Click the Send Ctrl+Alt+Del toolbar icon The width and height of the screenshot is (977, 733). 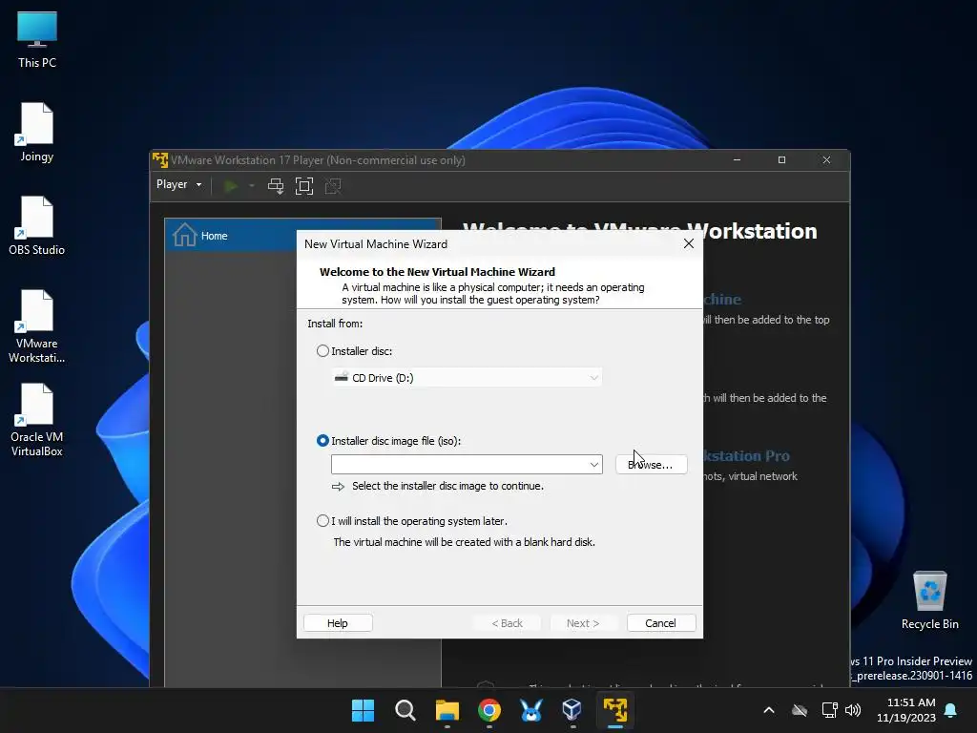coord(276,186)
